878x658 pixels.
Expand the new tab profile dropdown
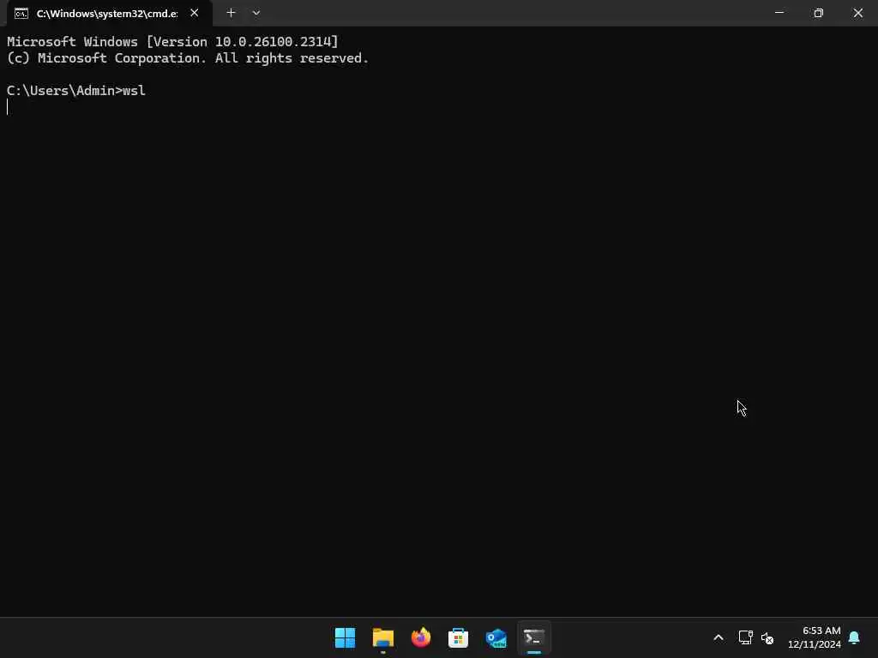(256, 13)
